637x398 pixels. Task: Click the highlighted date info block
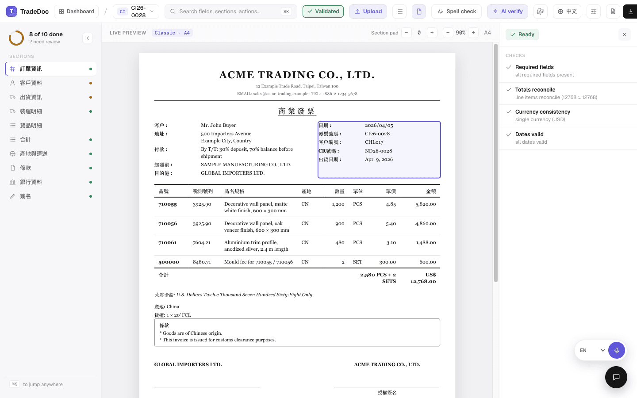pos(379,150)
